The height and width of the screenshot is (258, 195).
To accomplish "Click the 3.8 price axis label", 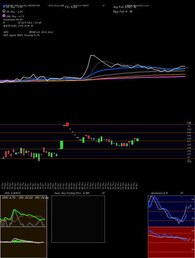I will tap(189, 157).
